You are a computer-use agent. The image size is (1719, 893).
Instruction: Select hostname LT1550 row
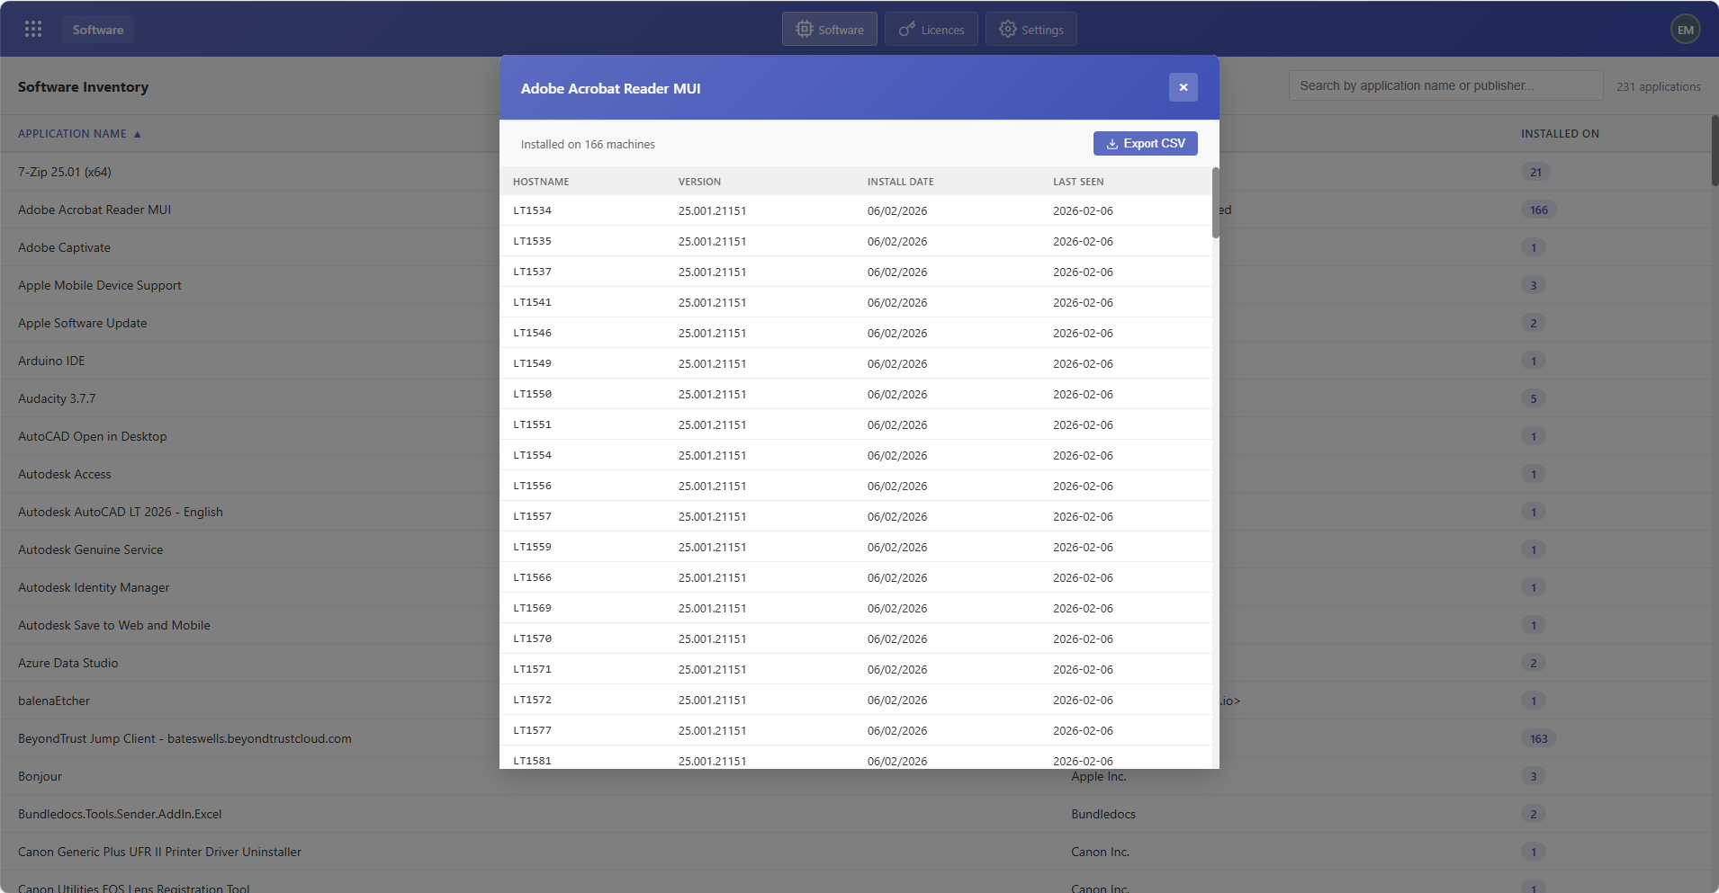(855, 394)
